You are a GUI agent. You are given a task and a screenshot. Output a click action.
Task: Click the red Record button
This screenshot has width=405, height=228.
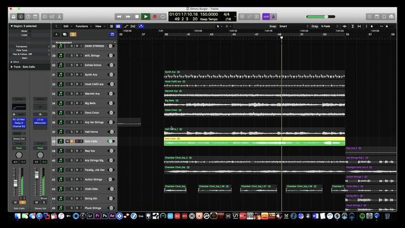click(154, 17)
